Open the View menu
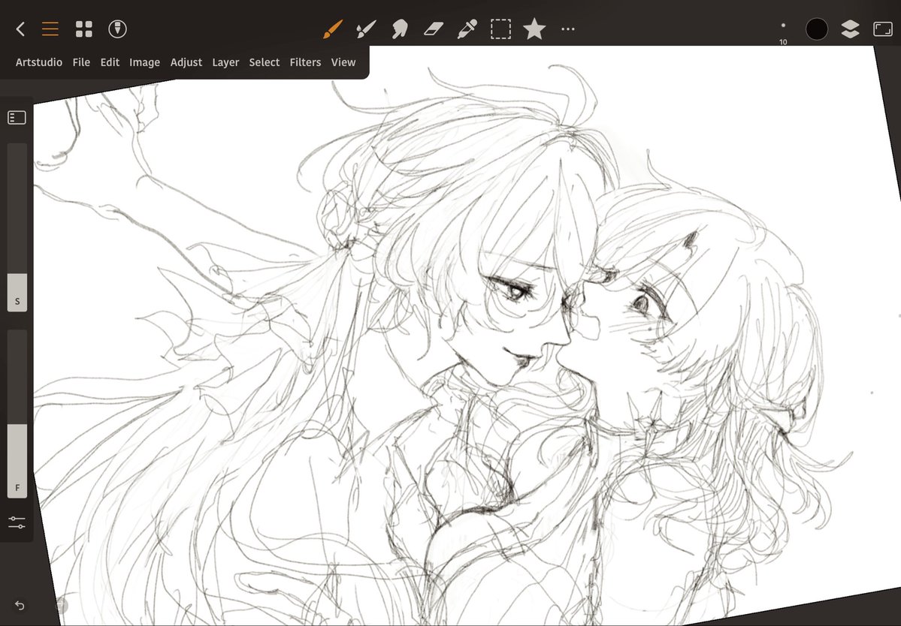The image size is (901, 626). click(343, 62)
